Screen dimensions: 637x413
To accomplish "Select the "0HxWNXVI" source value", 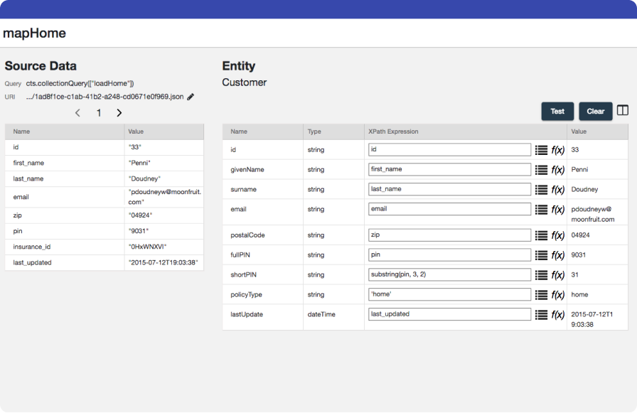I will coord(147,247).
